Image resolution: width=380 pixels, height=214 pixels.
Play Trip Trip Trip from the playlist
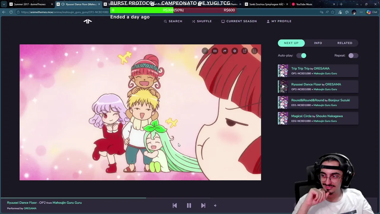pos(300,68)
